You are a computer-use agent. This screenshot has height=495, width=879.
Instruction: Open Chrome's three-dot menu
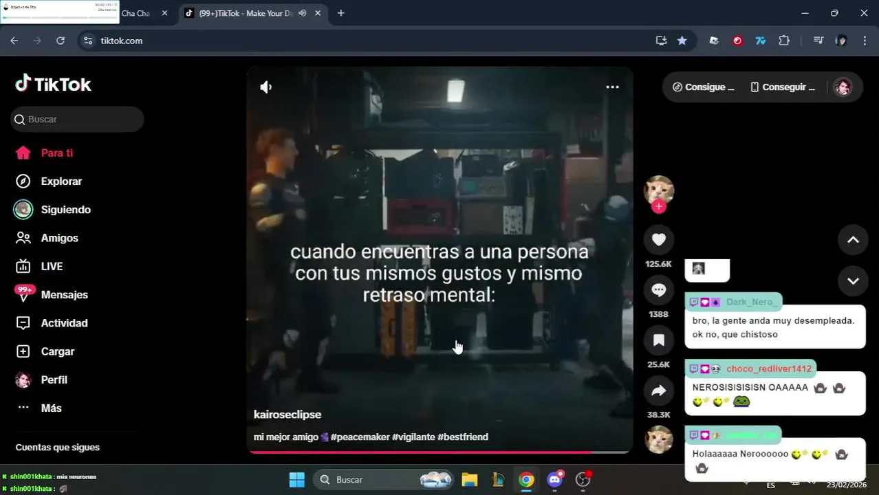pyautogui.click(x=865, y=41)
